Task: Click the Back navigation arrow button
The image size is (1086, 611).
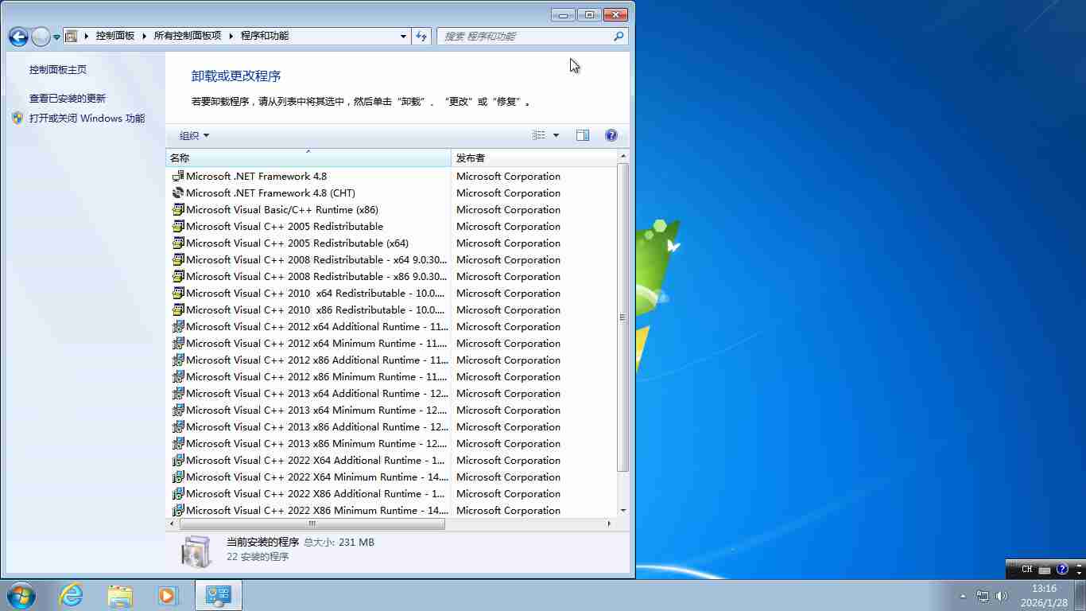Action: (x=18, y=37)
